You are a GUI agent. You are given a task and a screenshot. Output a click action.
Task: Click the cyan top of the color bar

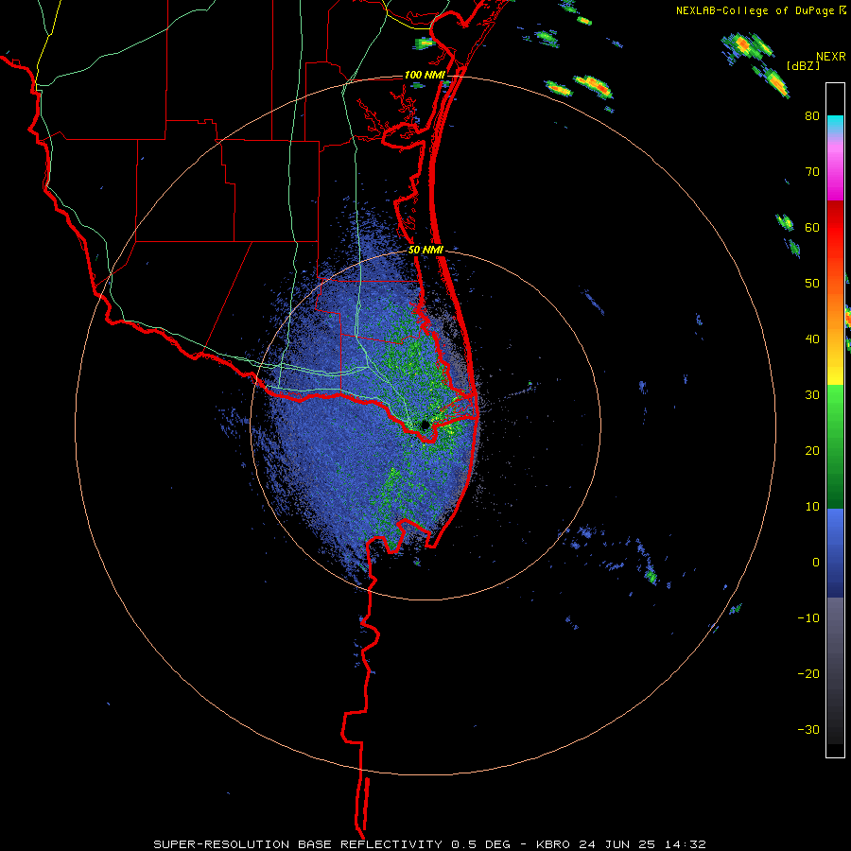835,123
